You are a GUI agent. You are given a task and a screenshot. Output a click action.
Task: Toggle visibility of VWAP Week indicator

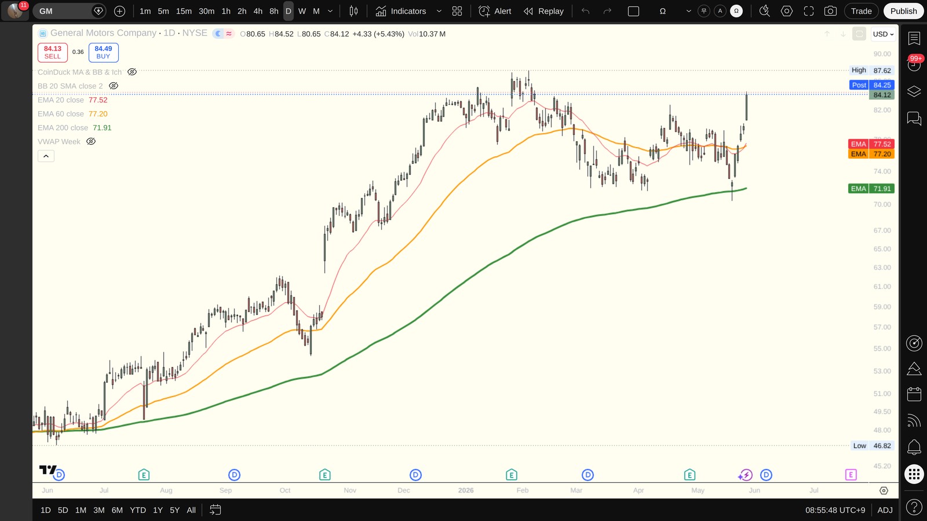click(x=91, y=142)
